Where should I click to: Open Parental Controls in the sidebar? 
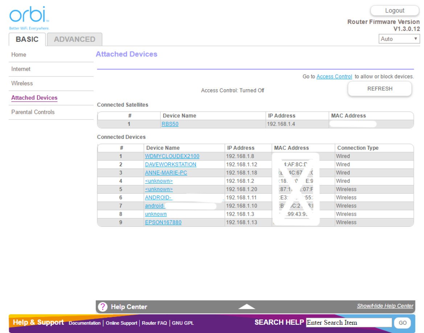click(x=33, y=112)
